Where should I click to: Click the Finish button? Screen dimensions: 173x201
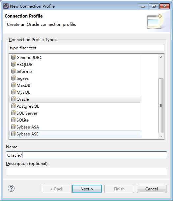point(119,189)
